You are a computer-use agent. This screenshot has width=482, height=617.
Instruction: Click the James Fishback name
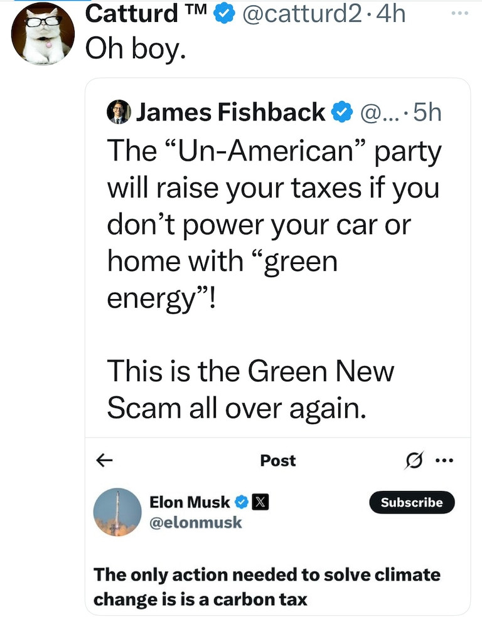(x=230, y=113)
